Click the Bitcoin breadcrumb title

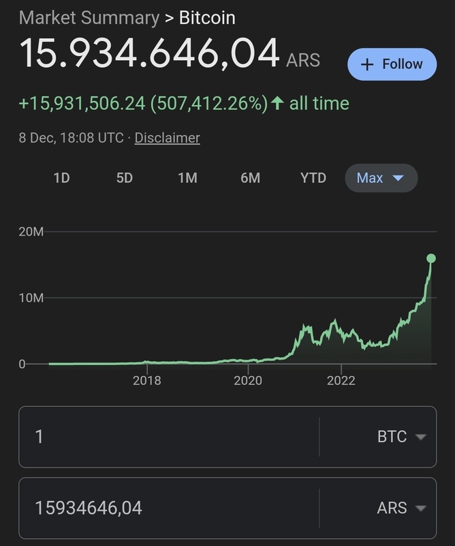tap(207, 17)
